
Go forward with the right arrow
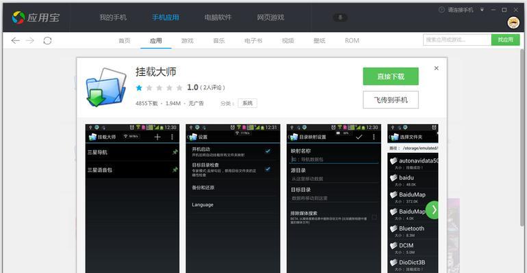[x=30, y=40]
